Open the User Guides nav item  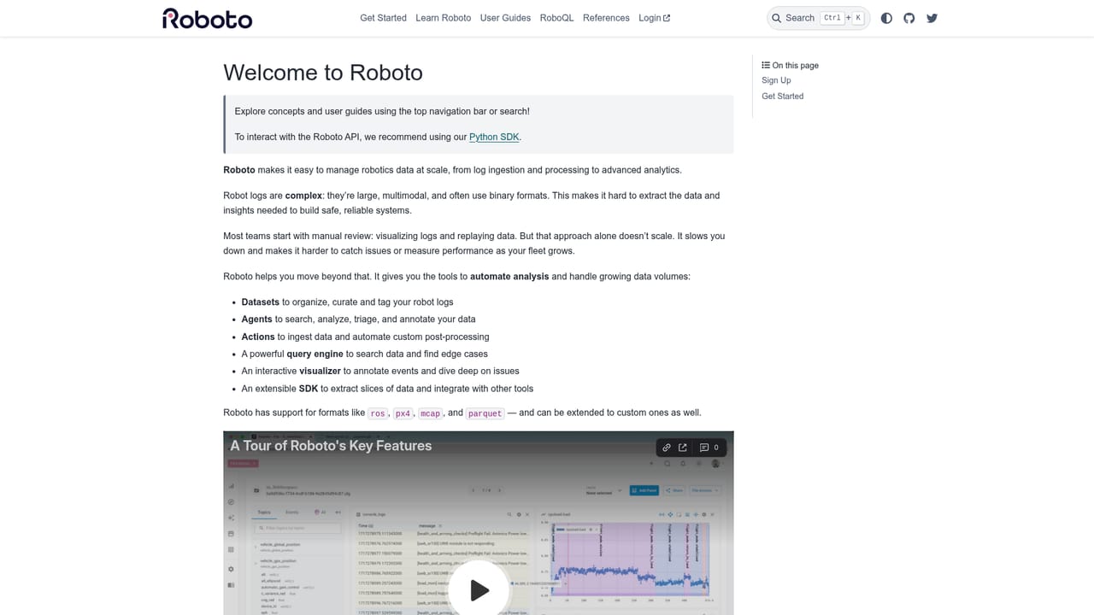pyautogui.click(x=505, y=18)
